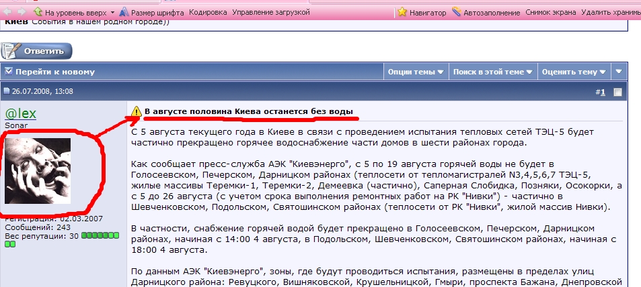Open dropdown arrow next to 'На уровень вверх'
641x287 pixels.
[112, 13]
